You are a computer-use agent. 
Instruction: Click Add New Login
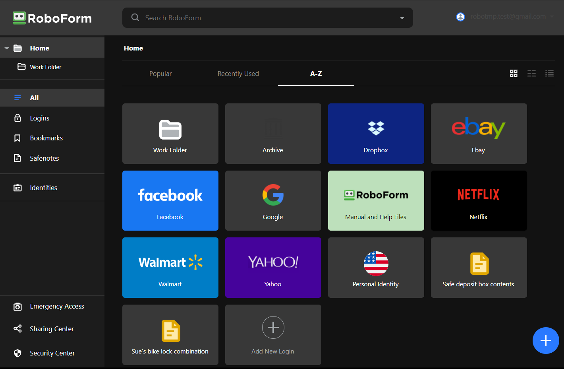point(273,335)
